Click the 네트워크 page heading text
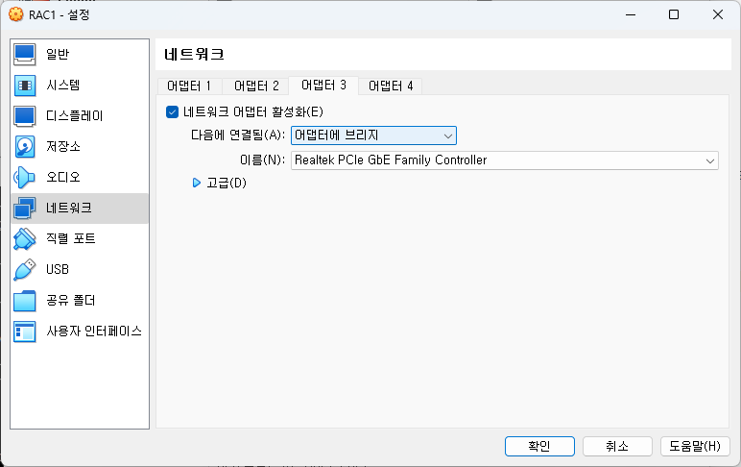This screenshot has height=467, width=741. click(194, 55)
